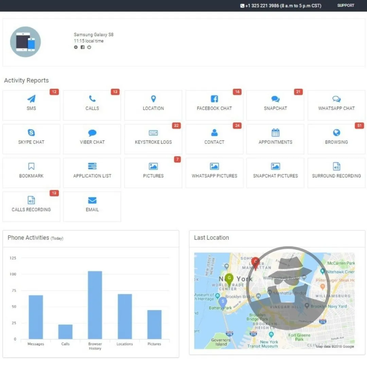
Task: Click the Pictures badge showing 7
Action: coord(177,159)
